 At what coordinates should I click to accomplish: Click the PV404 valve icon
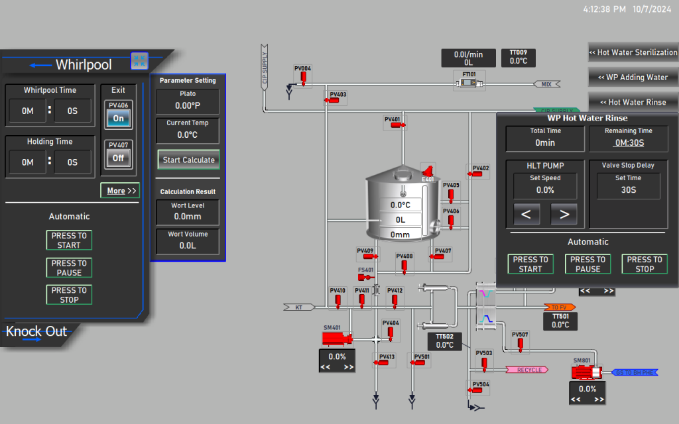[390, 334]
